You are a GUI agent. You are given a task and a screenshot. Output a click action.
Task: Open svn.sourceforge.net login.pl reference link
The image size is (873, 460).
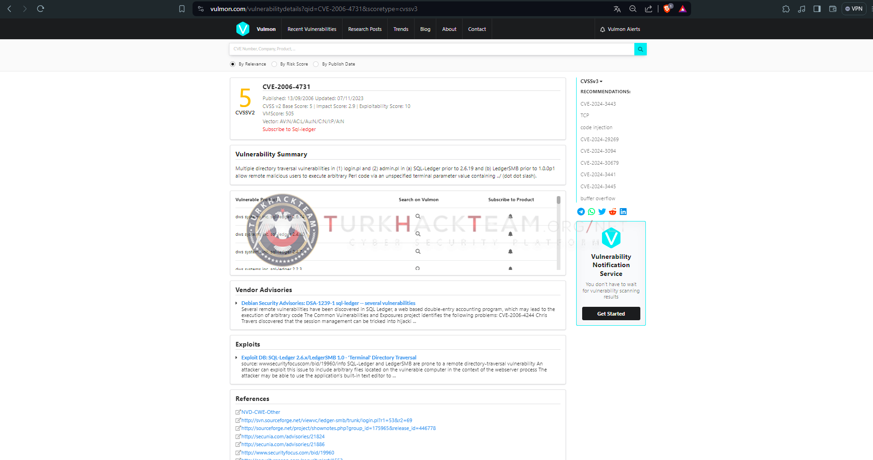click(326, 420)
